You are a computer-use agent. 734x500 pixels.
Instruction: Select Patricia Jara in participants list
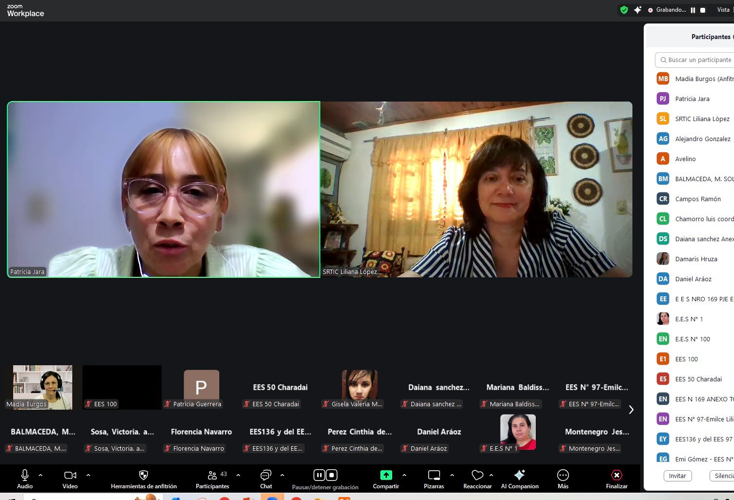(692, 99)
